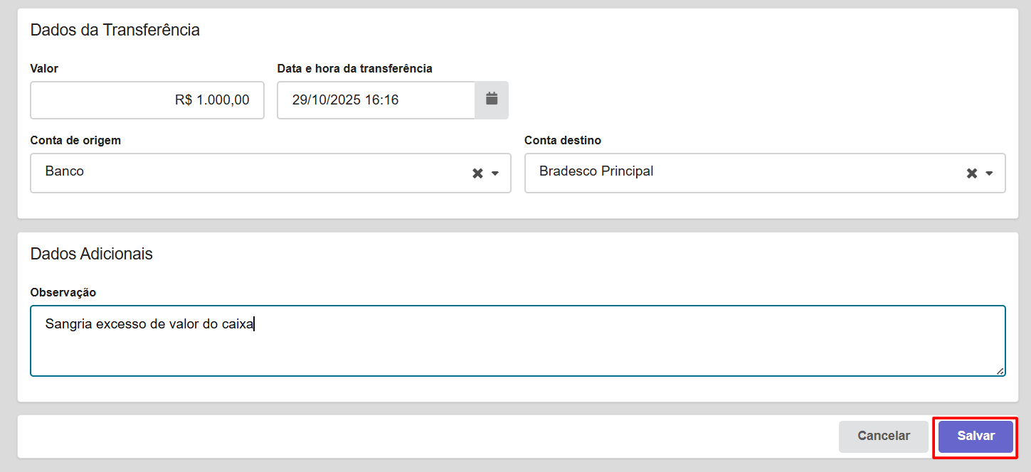Clear the Conta destino selection
Screen dimensions: 1031x472
tap(971, 173)
